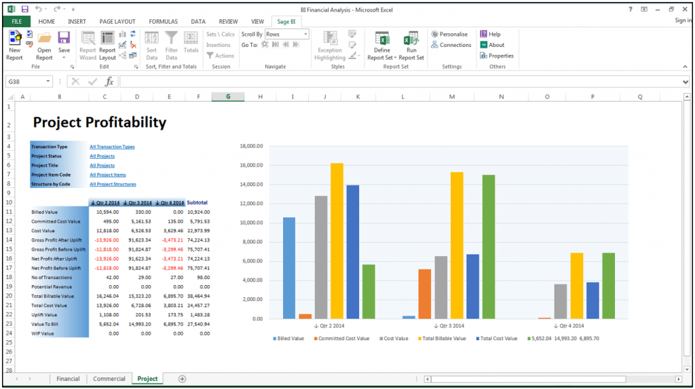The width and height of the screenshot is (695, 389).
Task: Open the FILE tab
Action: point(17,21)
